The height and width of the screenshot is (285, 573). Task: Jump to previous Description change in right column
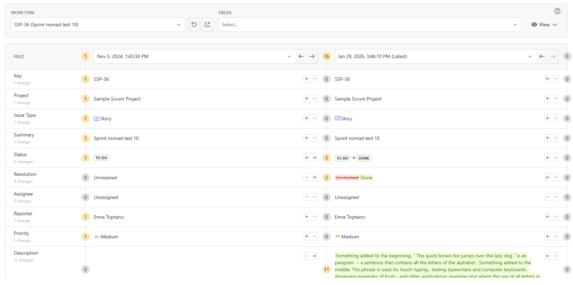(548, 256)
